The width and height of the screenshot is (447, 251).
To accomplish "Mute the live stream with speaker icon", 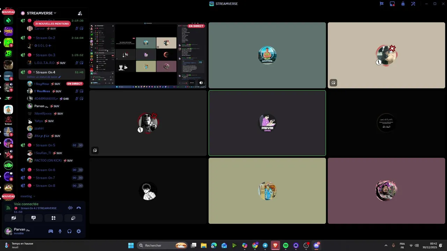I will point(201,83).
